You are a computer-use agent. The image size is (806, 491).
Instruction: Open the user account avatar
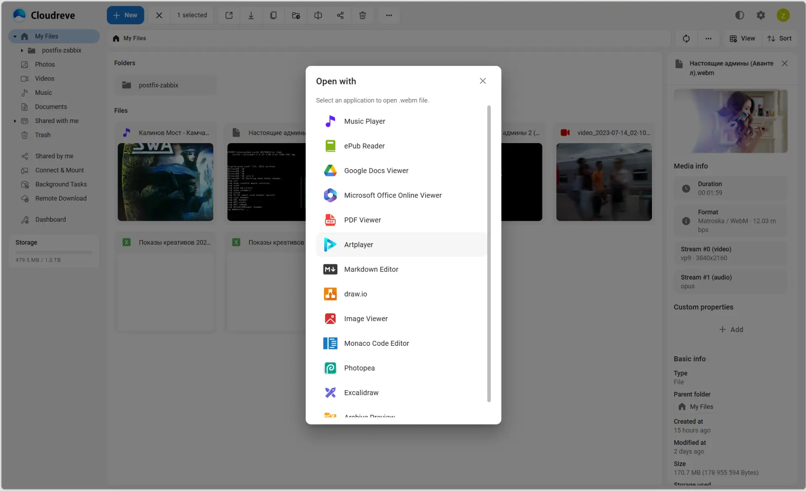tap(783, 15)
